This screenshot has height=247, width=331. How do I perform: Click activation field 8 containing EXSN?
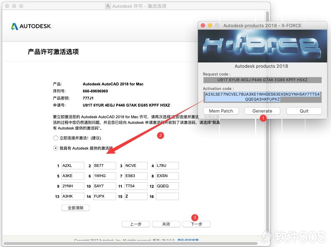[167, 176]
